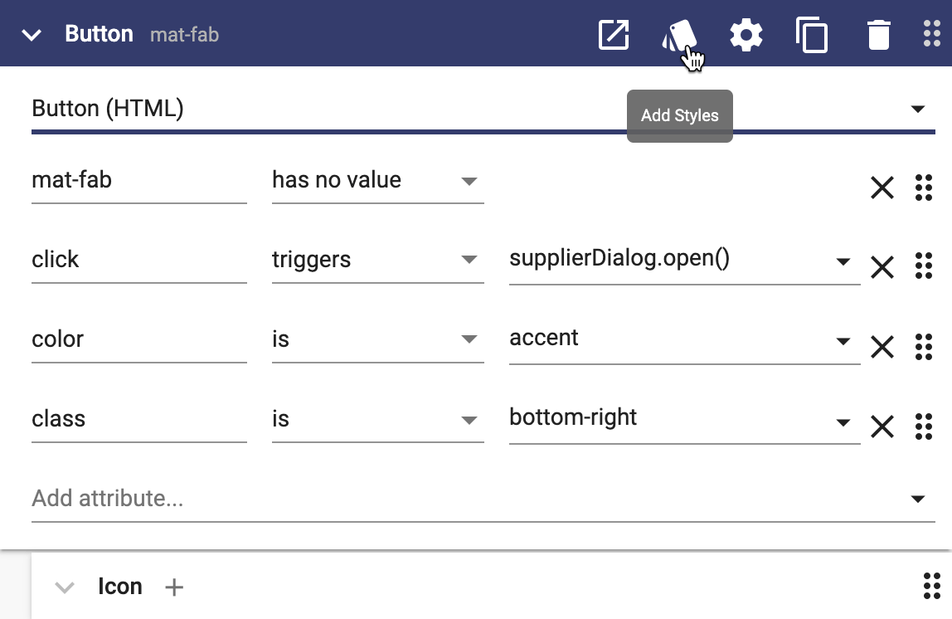952x619 pixels.
Task: Remove the mat-fab attribute row
Action: [x=882, y=188]
